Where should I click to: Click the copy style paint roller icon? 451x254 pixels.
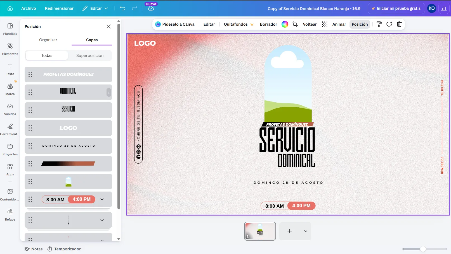tap(379, 24)
